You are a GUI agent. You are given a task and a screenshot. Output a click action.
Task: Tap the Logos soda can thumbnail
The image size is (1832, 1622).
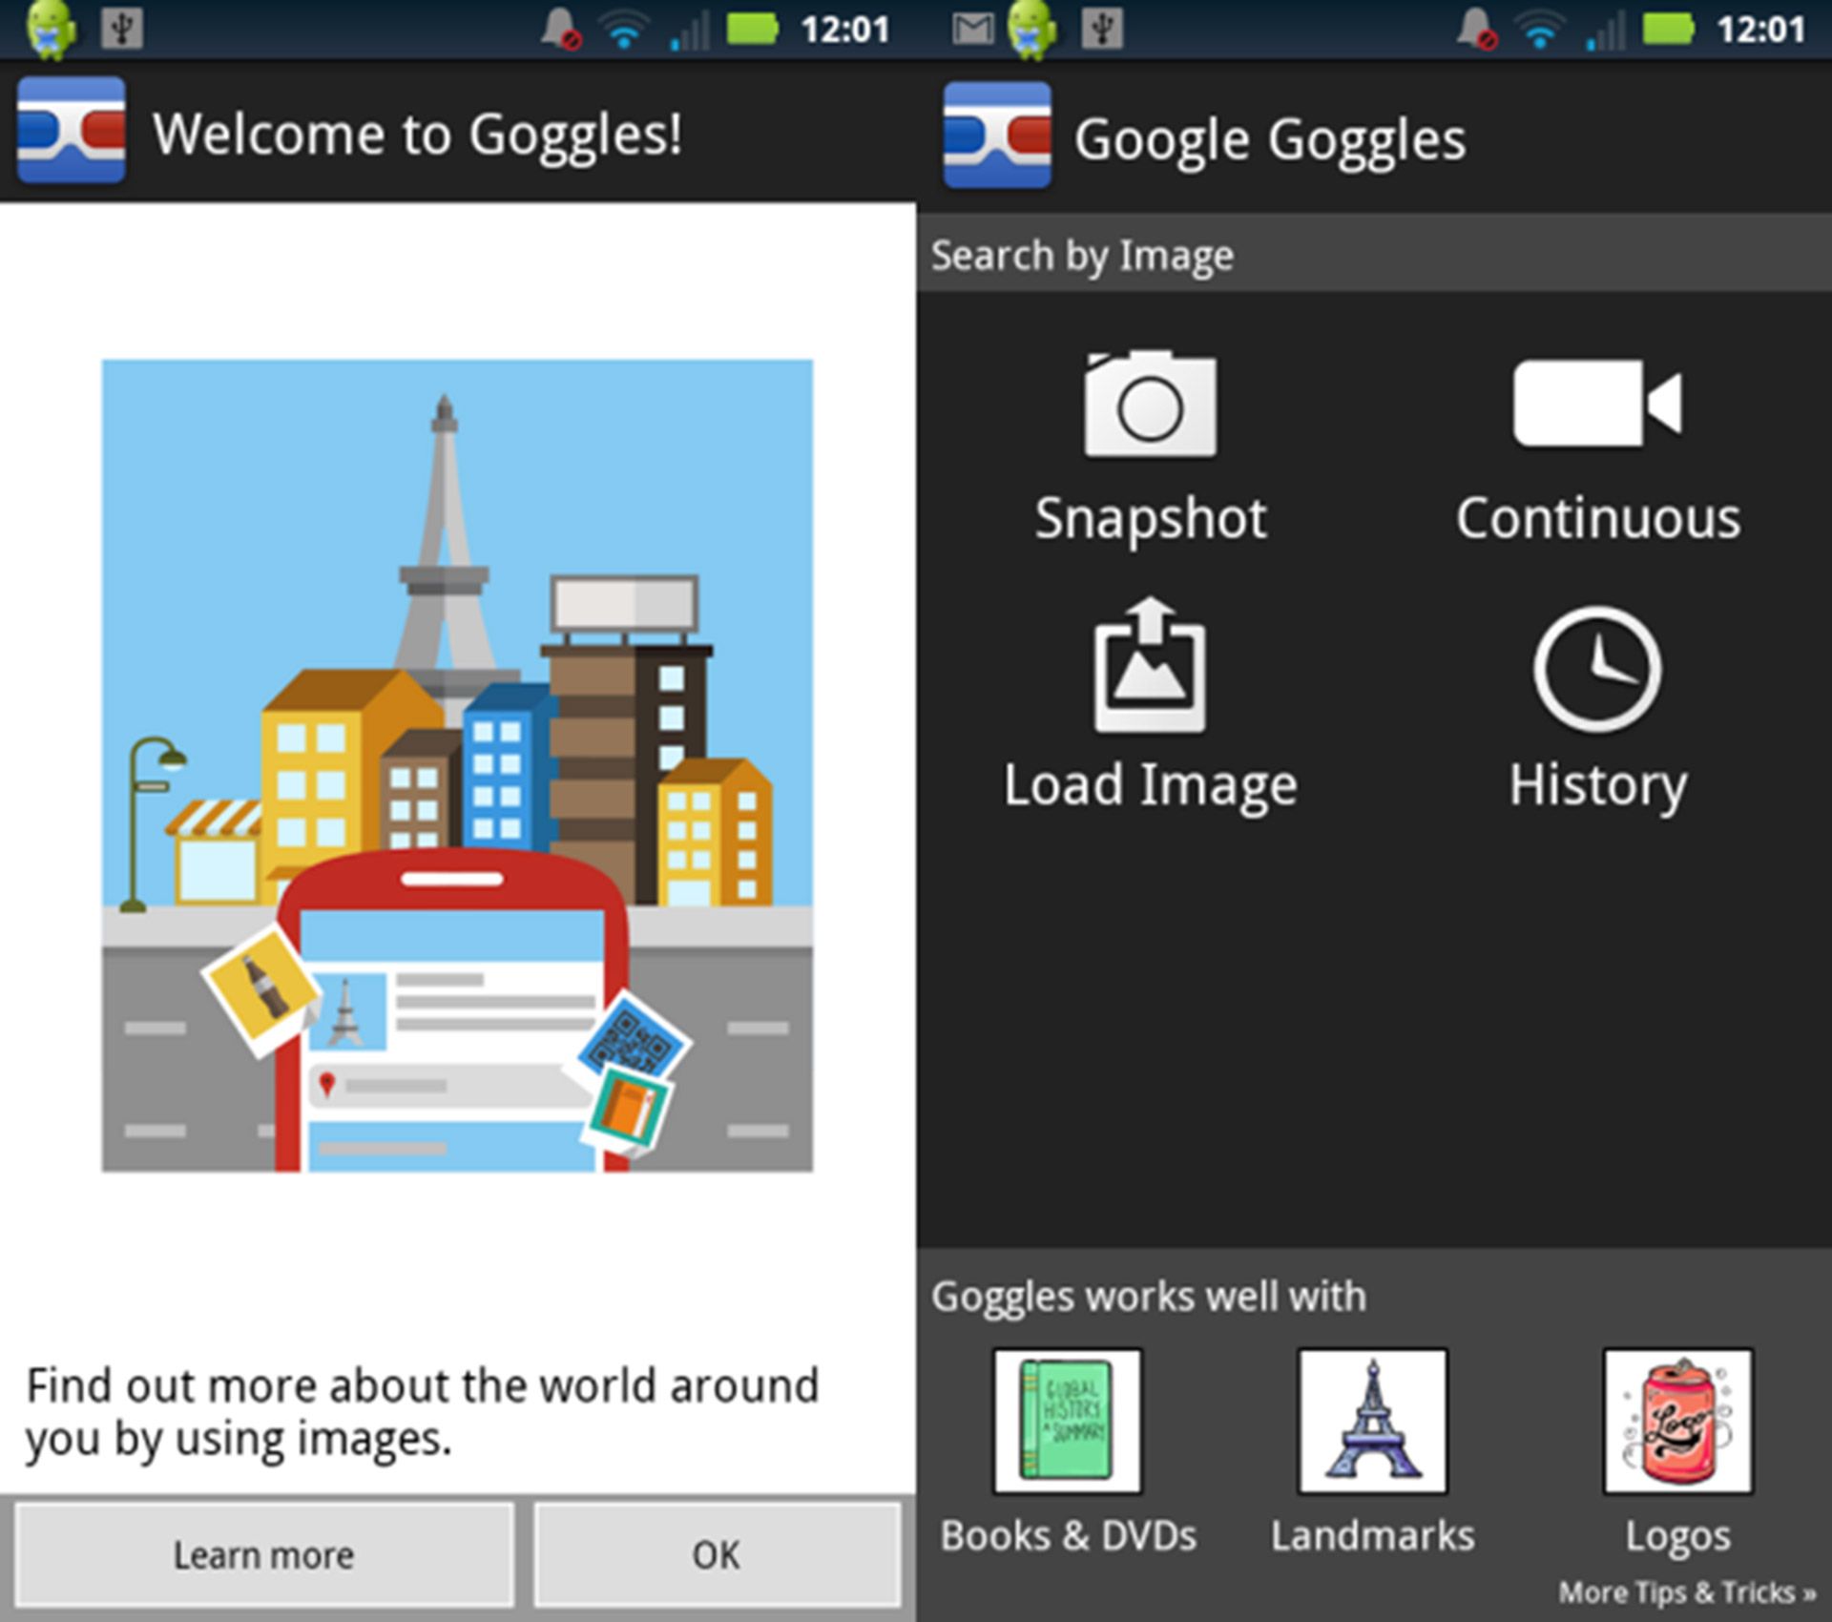tap(1677, 1420)
